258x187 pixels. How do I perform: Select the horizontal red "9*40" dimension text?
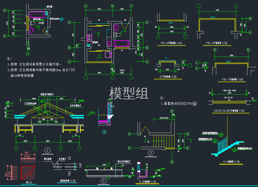pos(27,156)
